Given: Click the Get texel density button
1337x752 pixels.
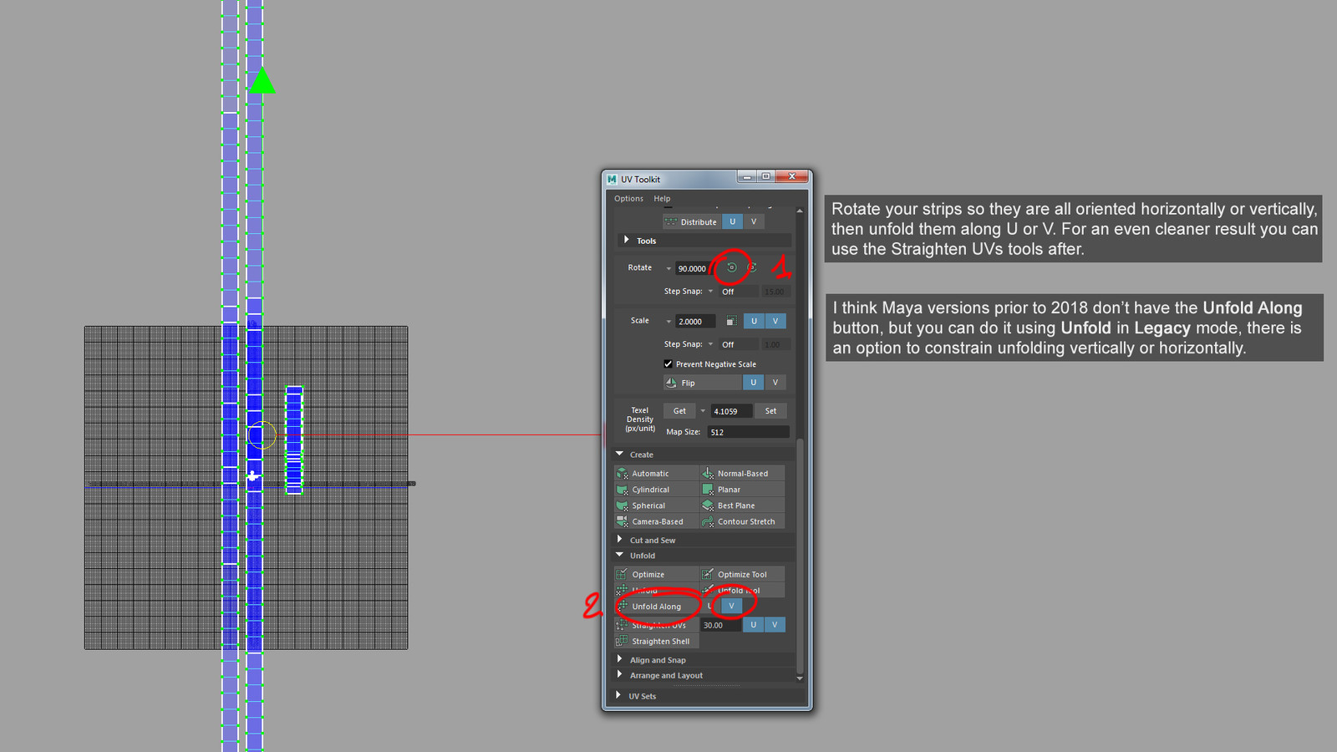Looking at the screenshot, I should click(679, 410).
